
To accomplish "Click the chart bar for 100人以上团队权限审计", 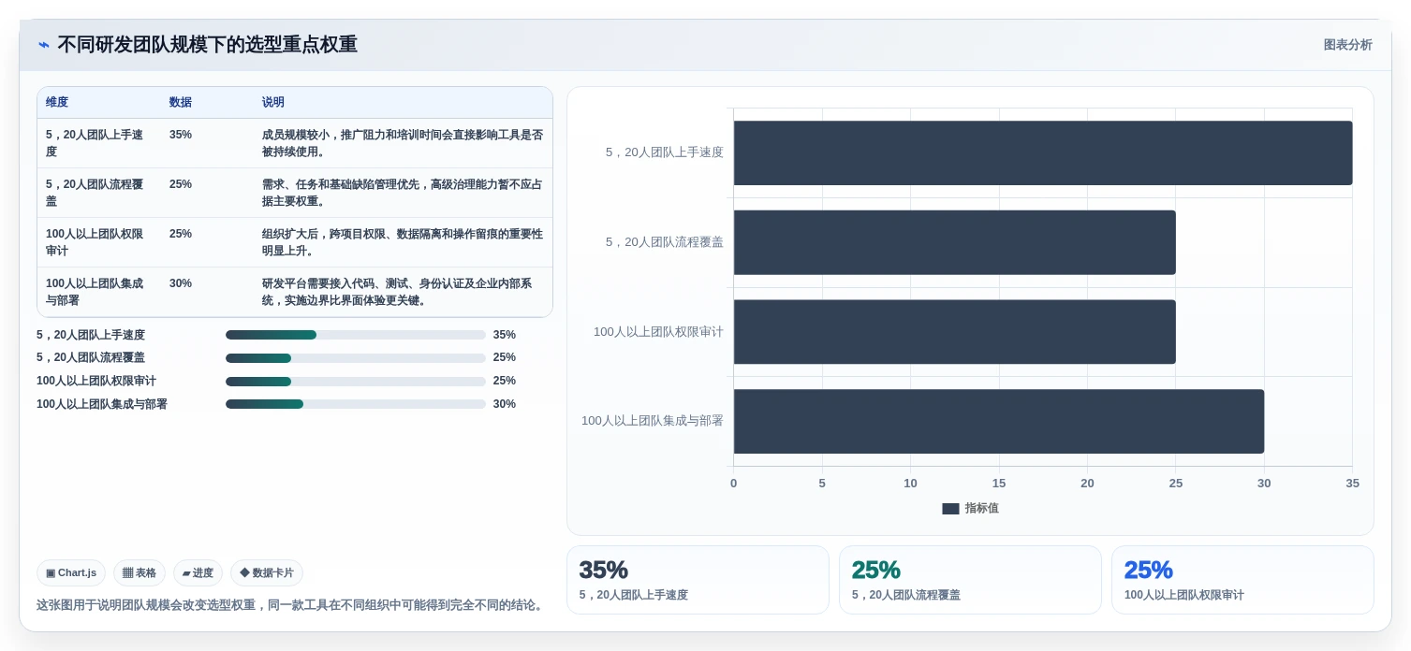I will pyautogui.click(x=954, y=332).
